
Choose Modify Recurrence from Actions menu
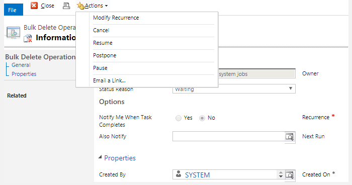tap(116, 18)
